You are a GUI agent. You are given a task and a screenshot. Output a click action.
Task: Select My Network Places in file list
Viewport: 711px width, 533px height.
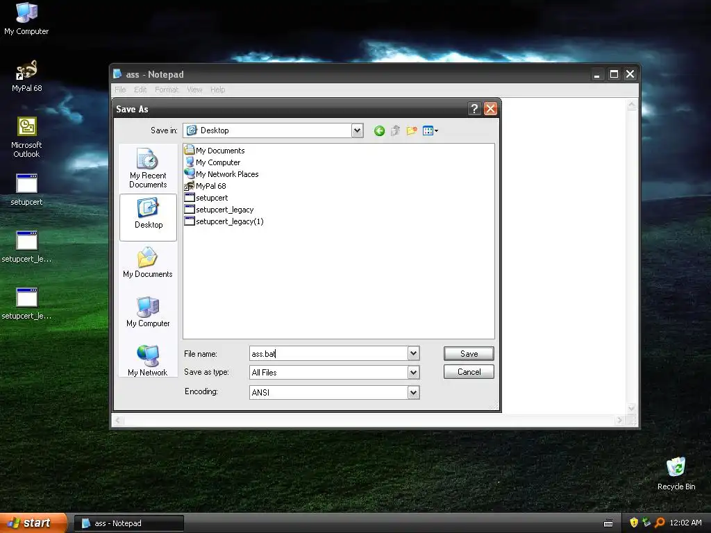coord(221,174)
